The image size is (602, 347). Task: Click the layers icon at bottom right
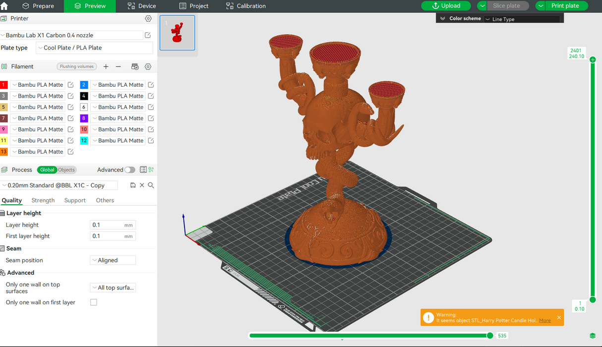(593, 336)
